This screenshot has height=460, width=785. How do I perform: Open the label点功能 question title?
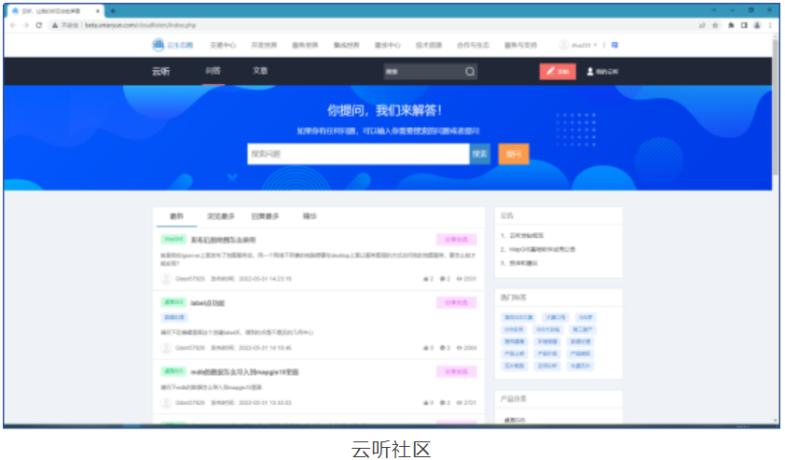[207, 303]
